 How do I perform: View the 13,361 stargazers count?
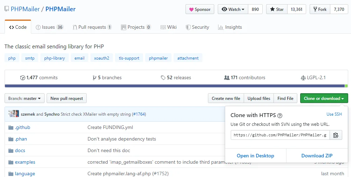(297, 9)
